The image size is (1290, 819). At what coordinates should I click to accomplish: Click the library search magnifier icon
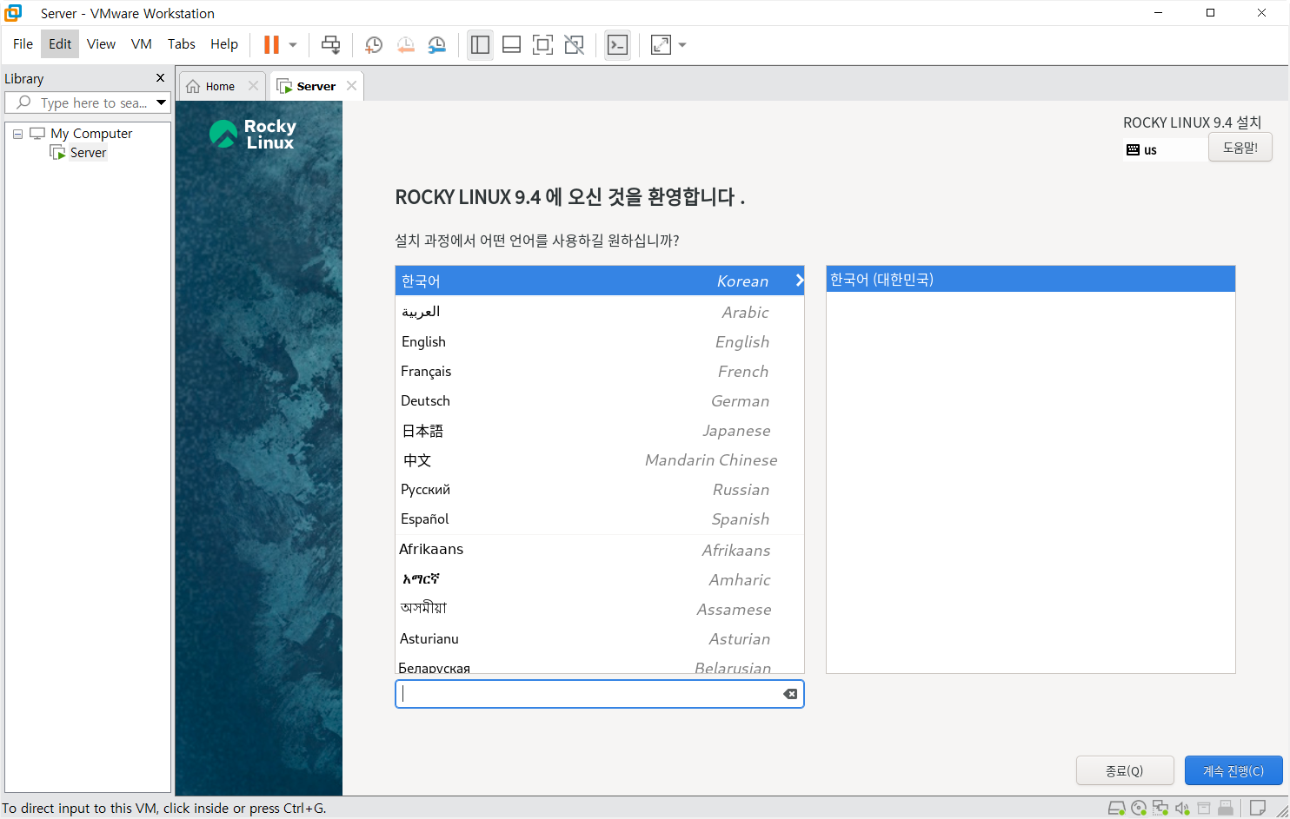23,102
